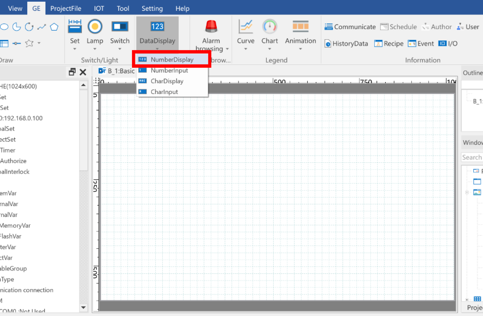
Task: Select the pie sector draw tool
Action: coord(16,27)
